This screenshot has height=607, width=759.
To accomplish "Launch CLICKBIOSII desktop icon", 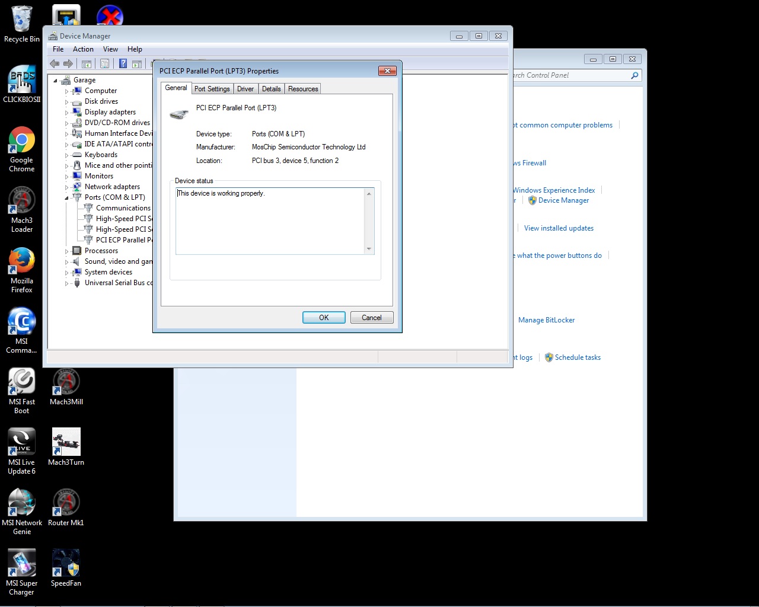I will point(22,81).
